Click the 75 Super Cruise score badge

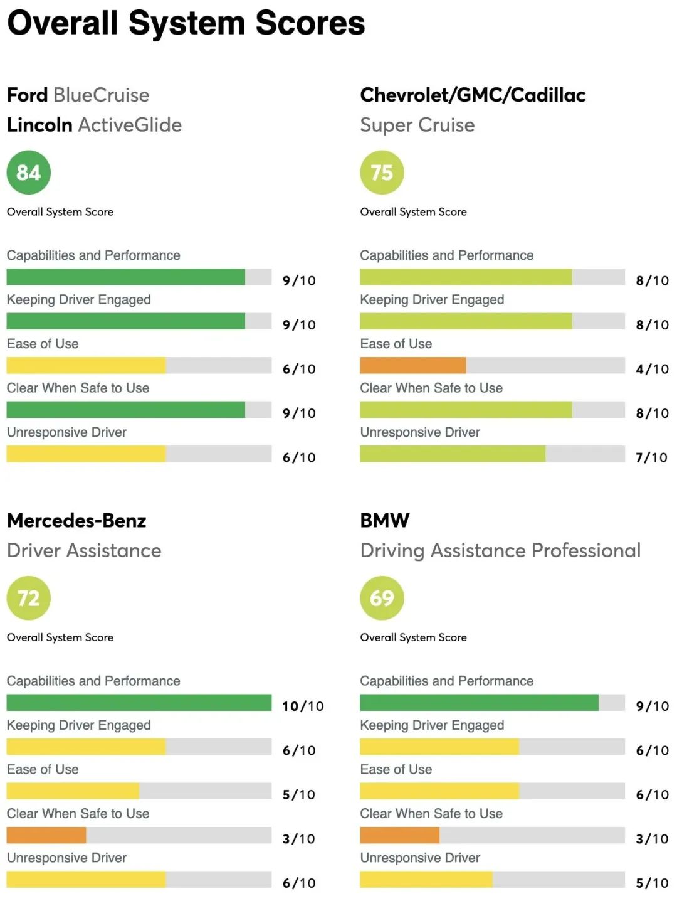point(382,173)
